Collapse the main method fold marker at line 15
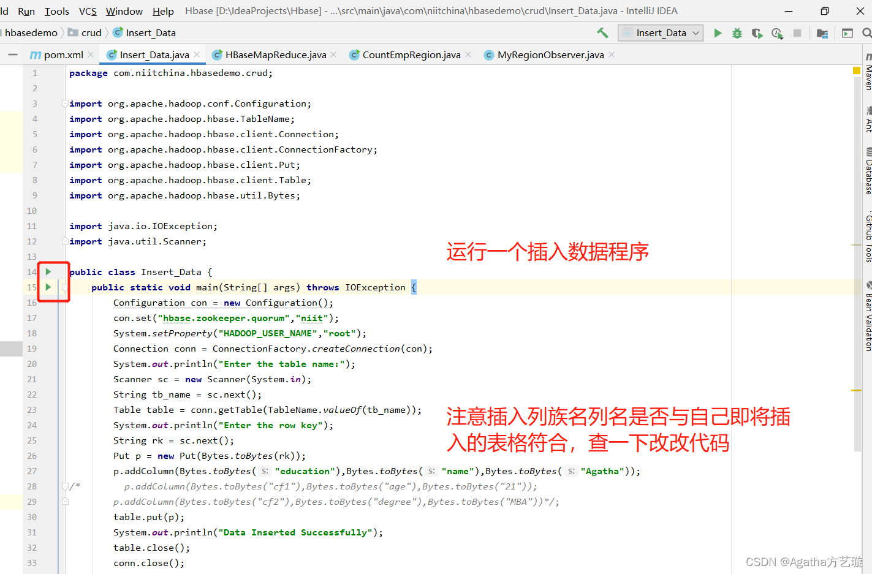 65,287
